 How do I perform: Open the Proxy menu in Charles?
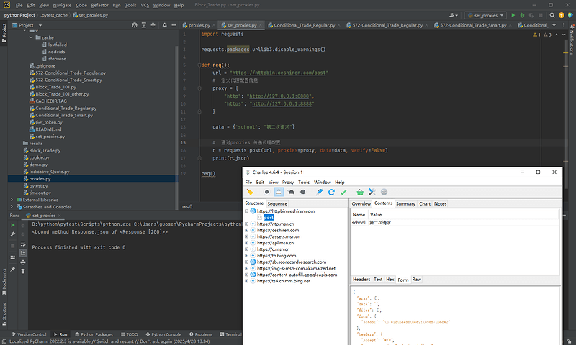point(287,183)
